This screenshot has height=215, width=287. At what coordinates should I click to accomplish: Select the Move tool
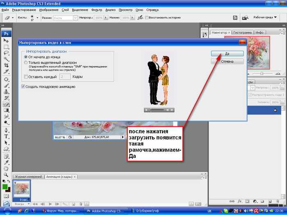point(6,41)
